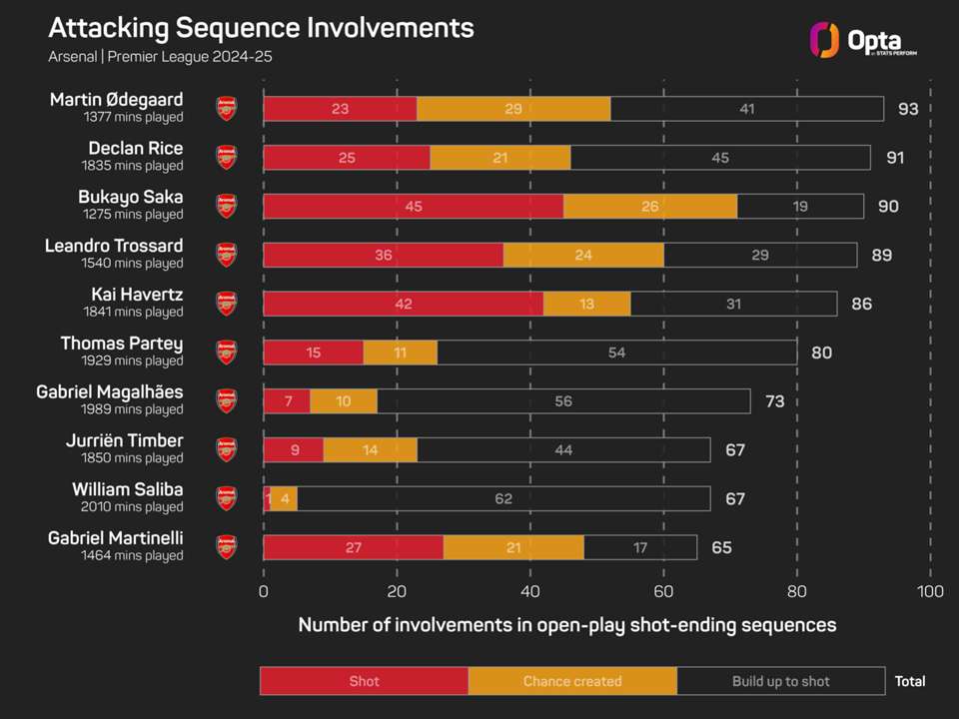This screenshot has height=719, width=959.
Task: Select the red Shot legend swatch
Action: [364, 681]
